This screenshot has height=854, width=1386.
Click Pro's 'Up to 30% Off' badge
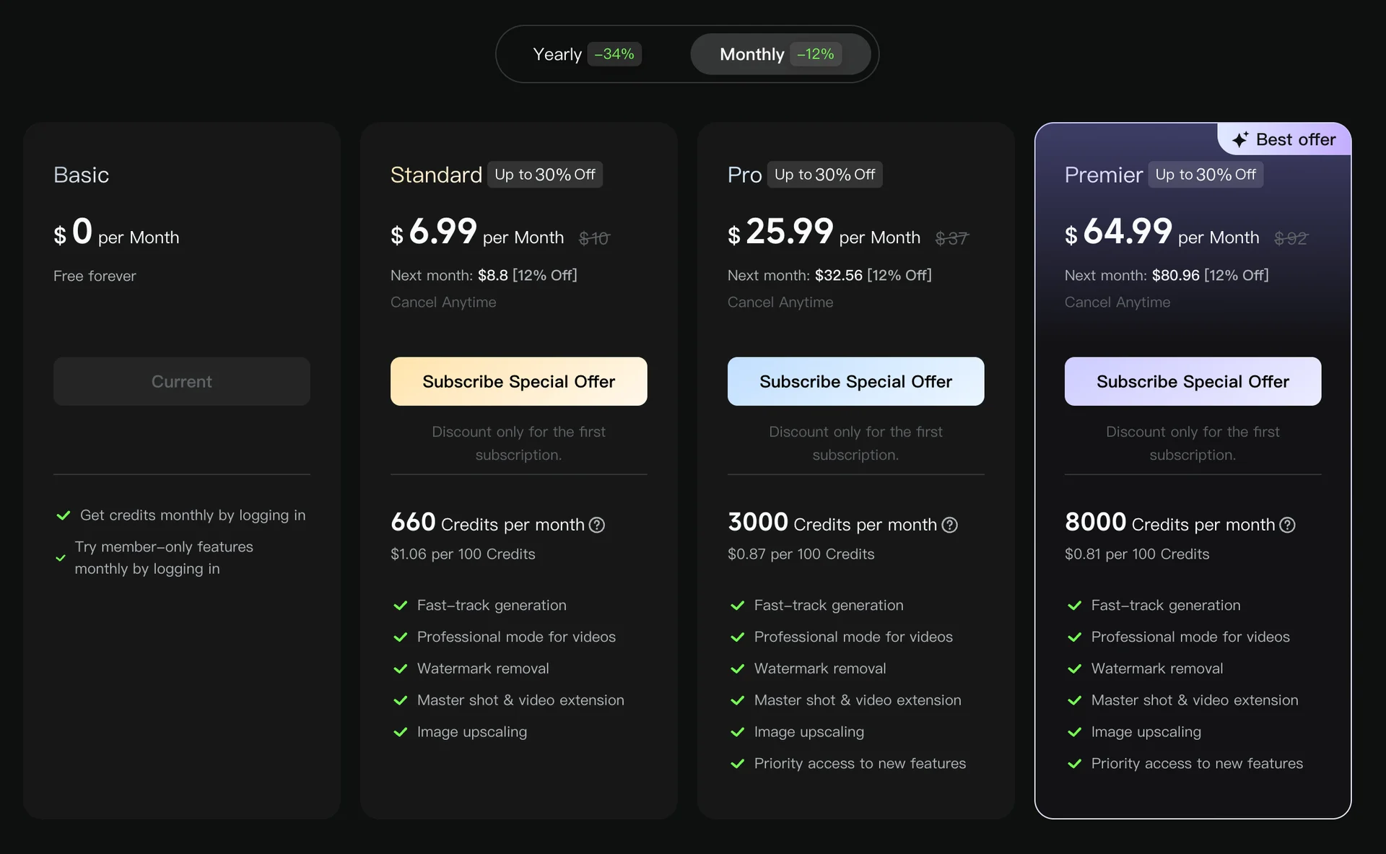[x=824, y=175]
